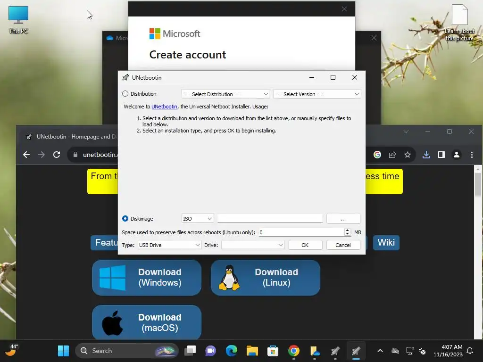483x362 pixels.
Task: Open the Windows Start menu
Action: pos(64,351)
